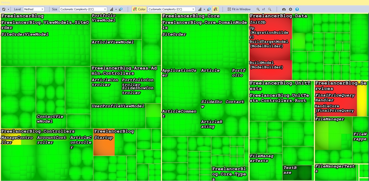Screen dimensions: 369x181
Task: Click the zoom in magnifier
Action: click(258, 9)
